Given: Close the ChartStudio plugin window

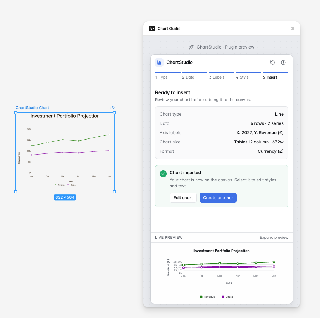Looking at the screenshot, I should [293, 29].
